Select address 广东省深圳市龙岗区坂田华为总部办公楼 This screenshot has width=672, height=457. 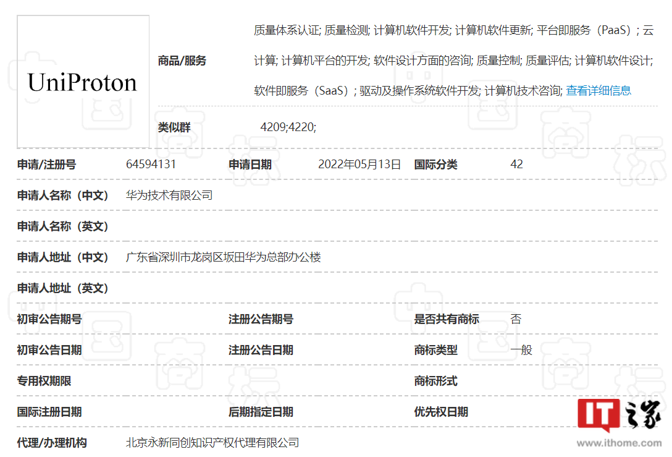tap(224, 257)
